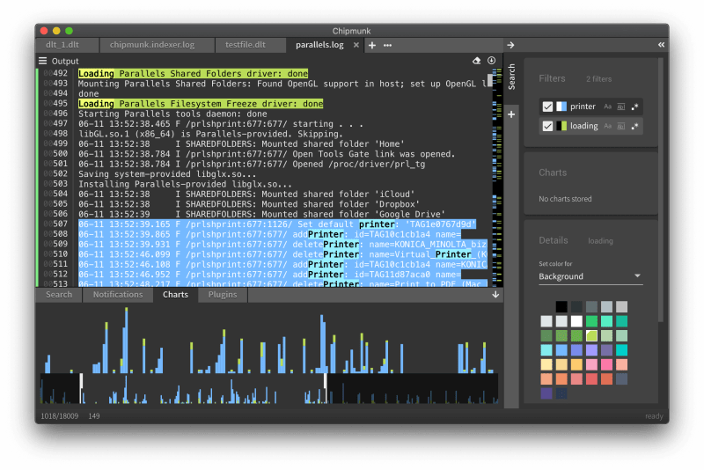Click the Details section heading
Image resolution: width=704 pixels, height=470 pixels.
tap(554, 240)
